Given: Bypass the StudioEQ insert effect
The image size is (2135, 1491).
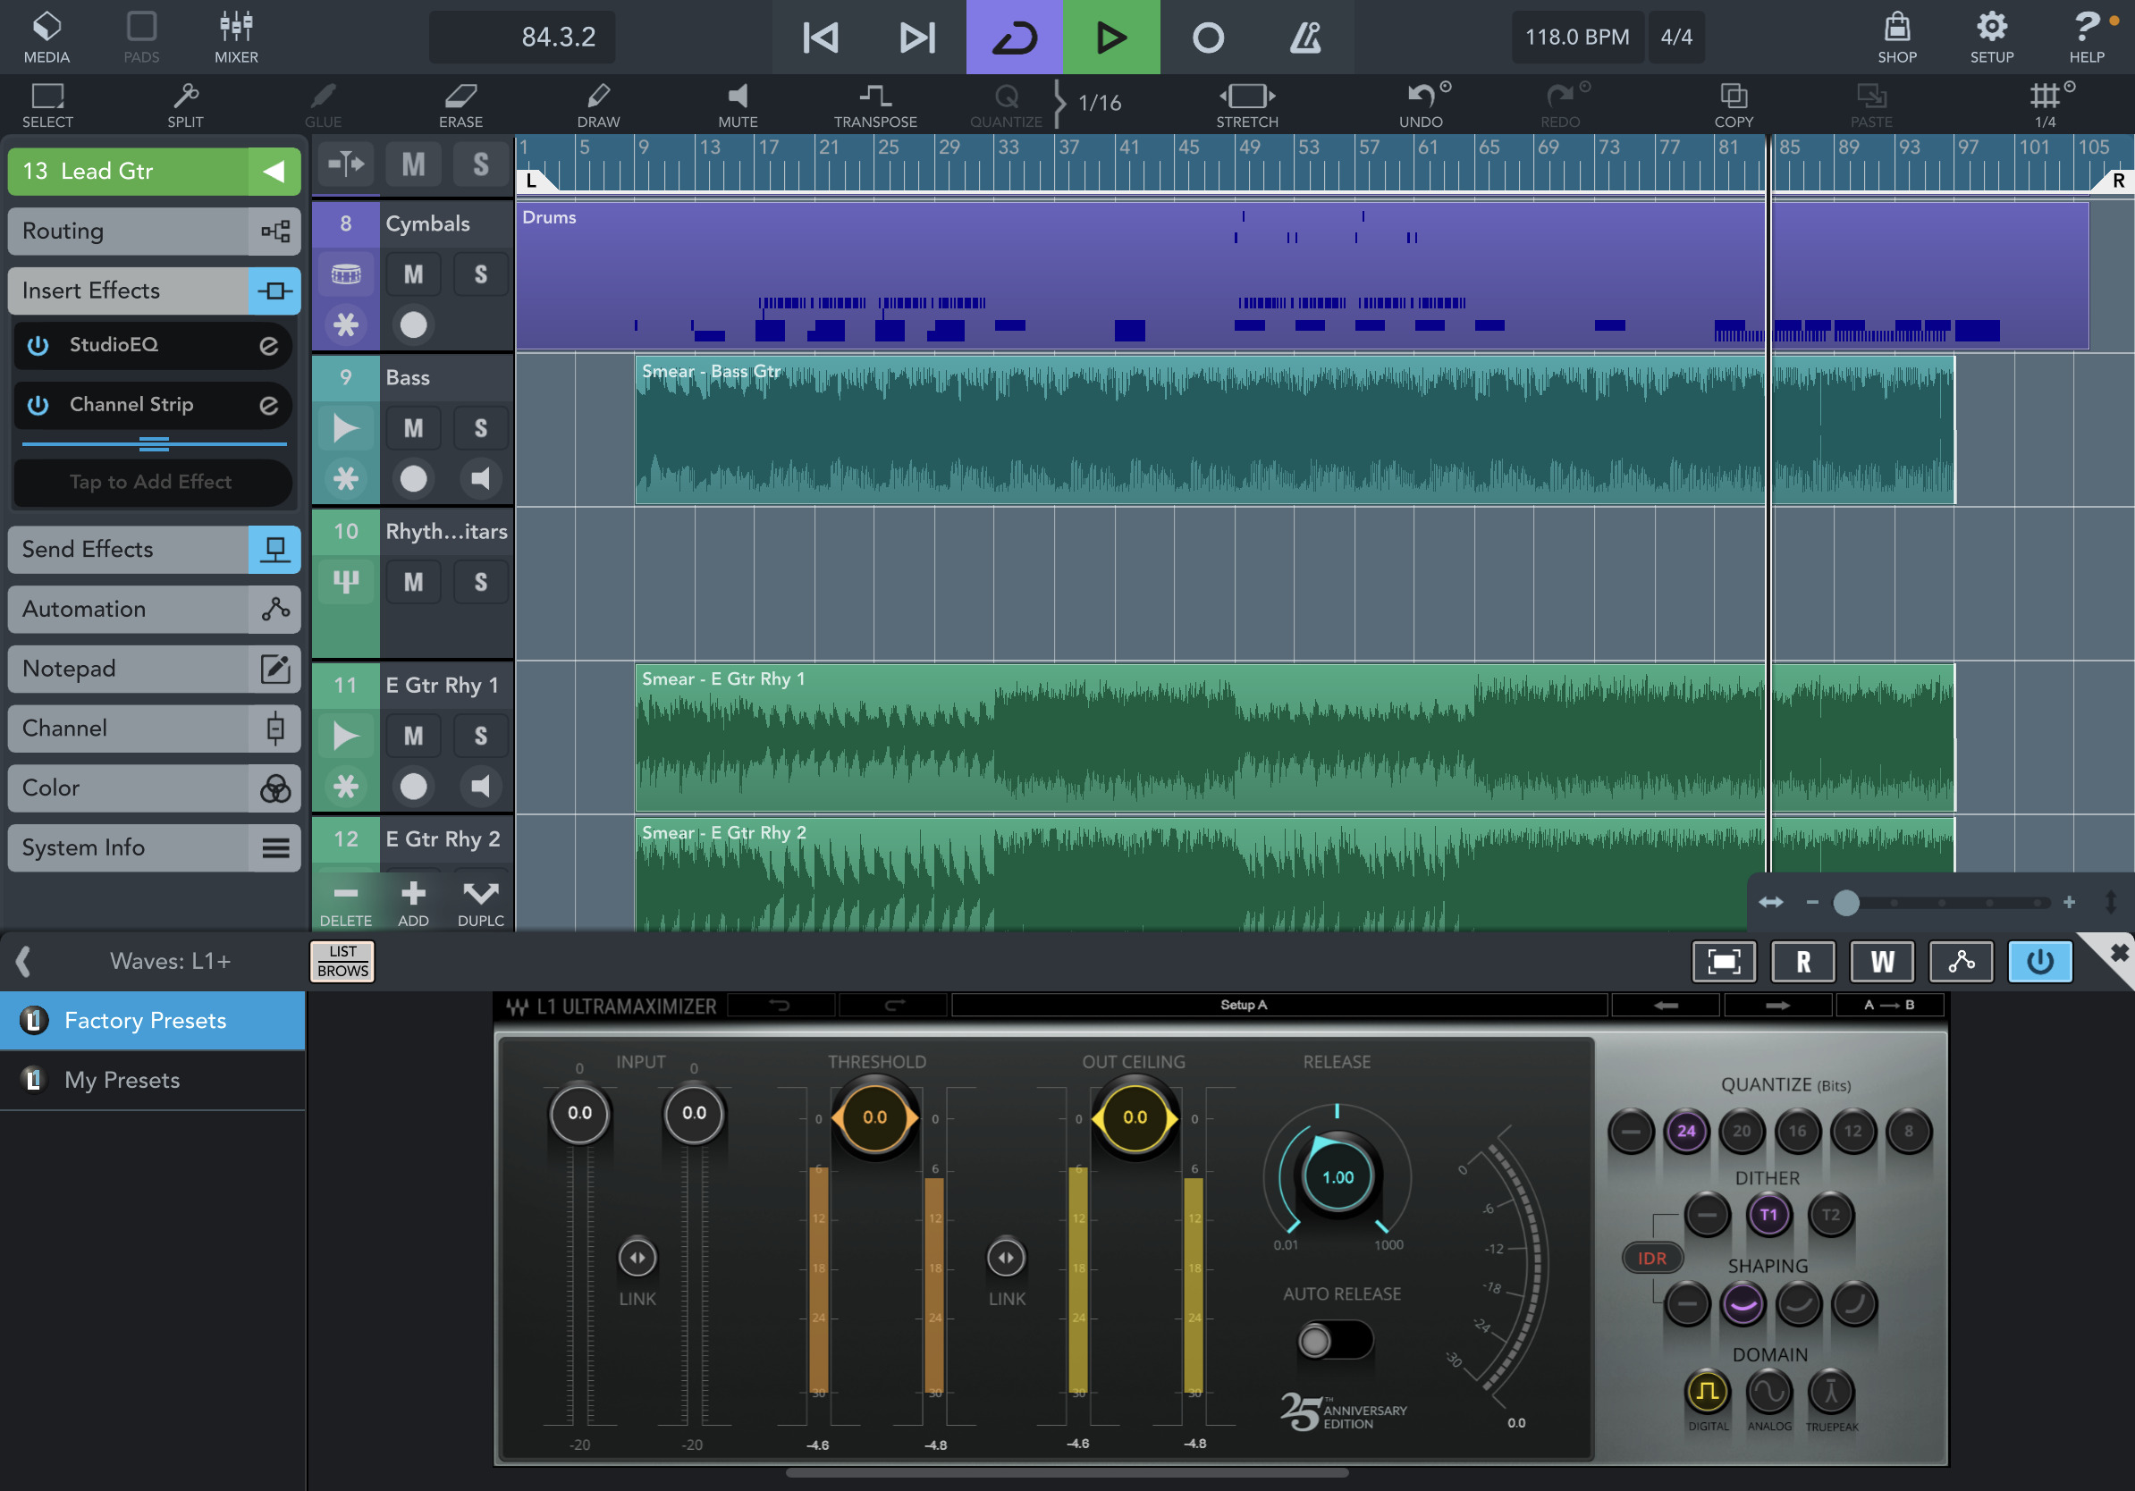Looking at the screenshot, I should 38,345.
